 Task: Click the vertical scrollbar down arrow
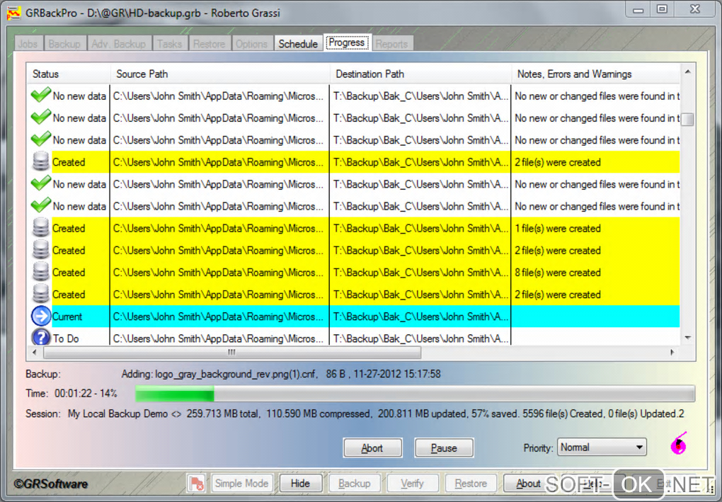click(687, 338)
